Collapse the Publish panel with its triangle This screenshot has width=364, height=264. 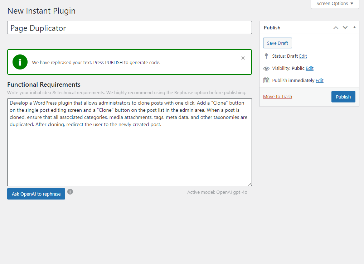point(354,27)
